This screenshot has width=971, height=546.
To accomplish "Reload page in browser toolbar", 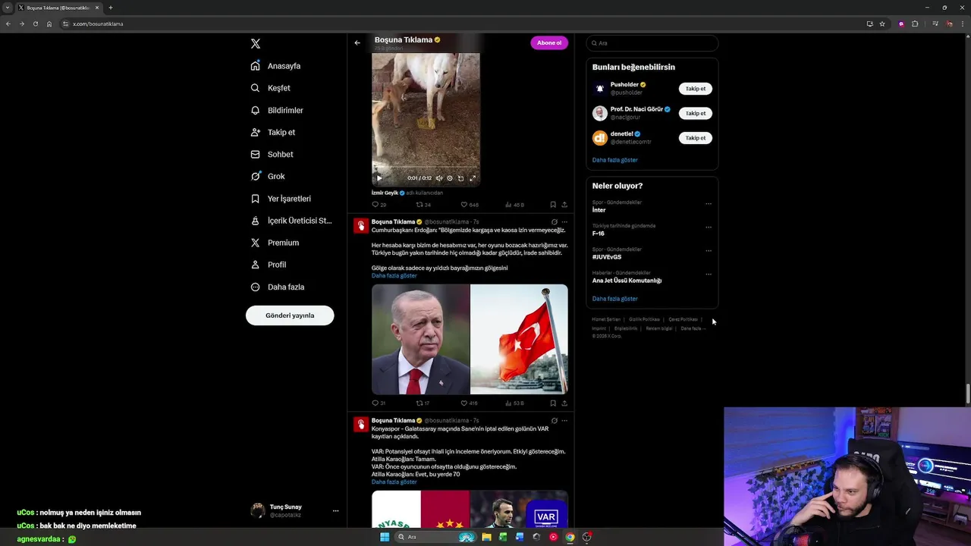I will [x=35, y=24].
